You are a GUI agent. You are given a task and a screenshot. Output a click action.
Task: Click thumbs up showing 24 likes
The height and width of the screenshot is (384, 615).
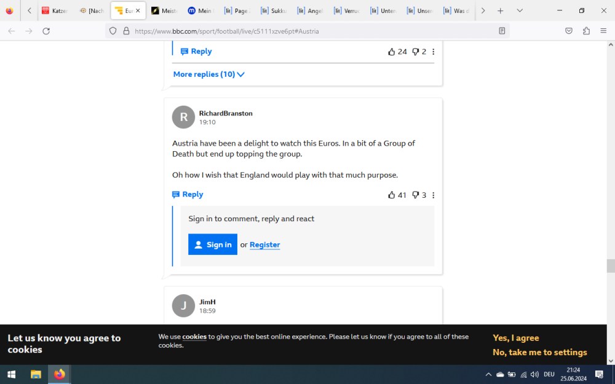coord(392,52)
